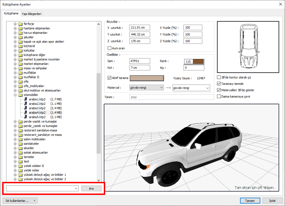The height and width of the screenshot is (206, 285).
Task: Click the mutfaklar folder icon
Action: click(20, 73)
